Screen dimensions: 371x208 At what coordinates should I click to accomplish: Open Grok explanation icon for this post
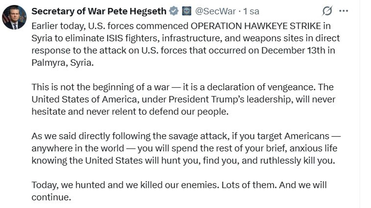click(x=327, y=11)
